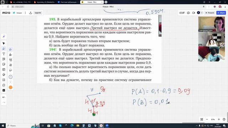Pick the orange pen color swatch
Screen dimensions: 228x128
pos(10,87)
